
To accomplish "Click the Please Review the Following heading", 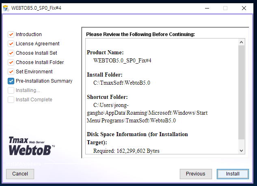I will tap(140, 34).
